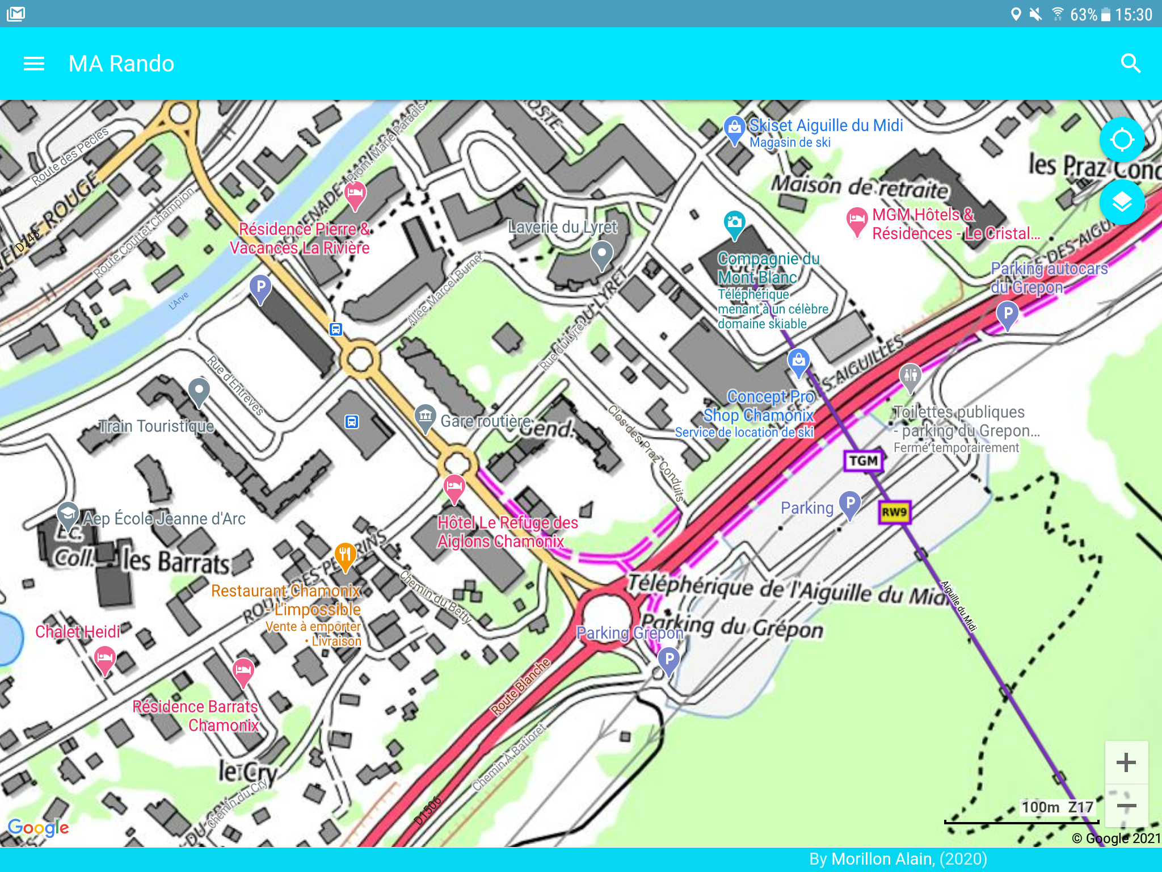Zoom out with the minus button
This screenshot has width=1162, height=872.
(x=1126, y=806)
